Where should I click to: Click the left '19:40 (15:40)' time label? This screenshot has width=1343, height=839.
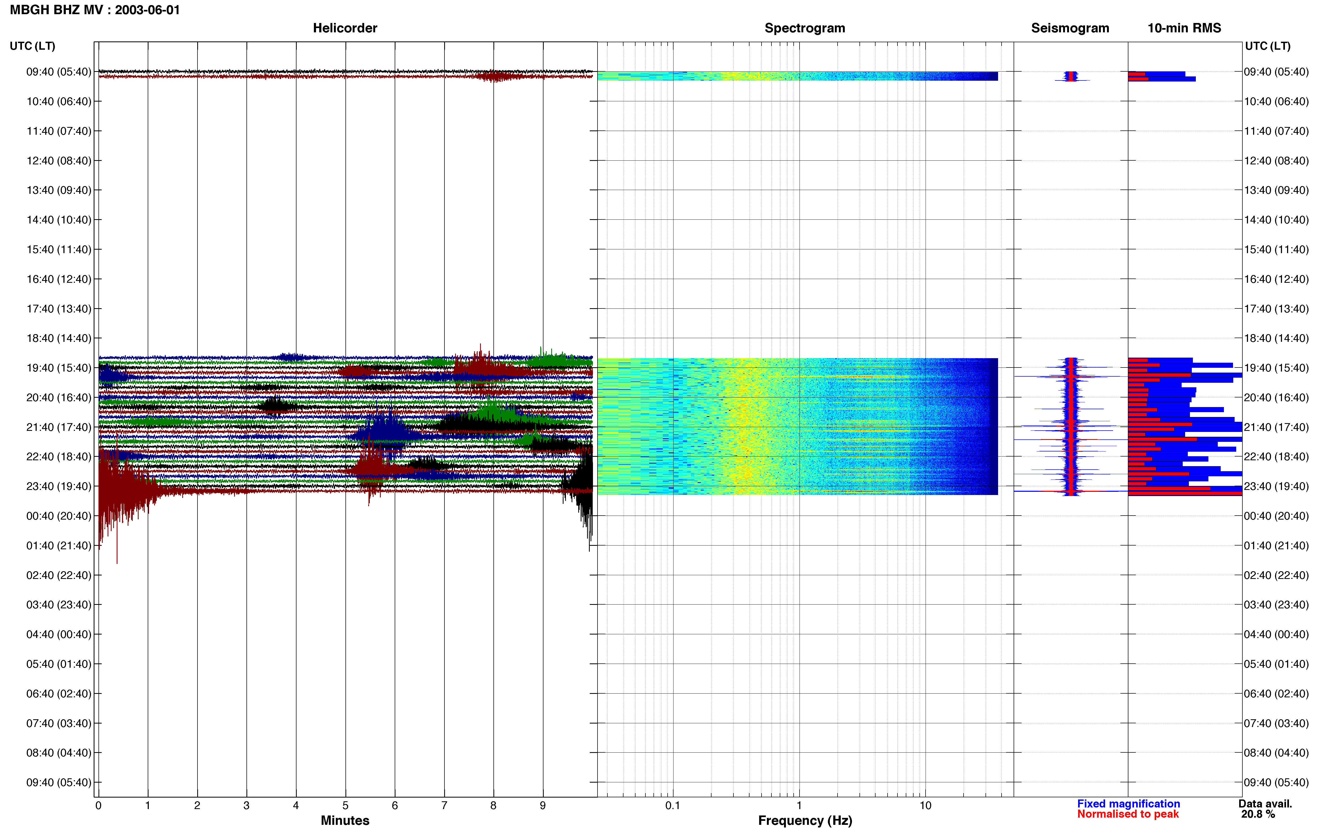click(x=59, y=367)
